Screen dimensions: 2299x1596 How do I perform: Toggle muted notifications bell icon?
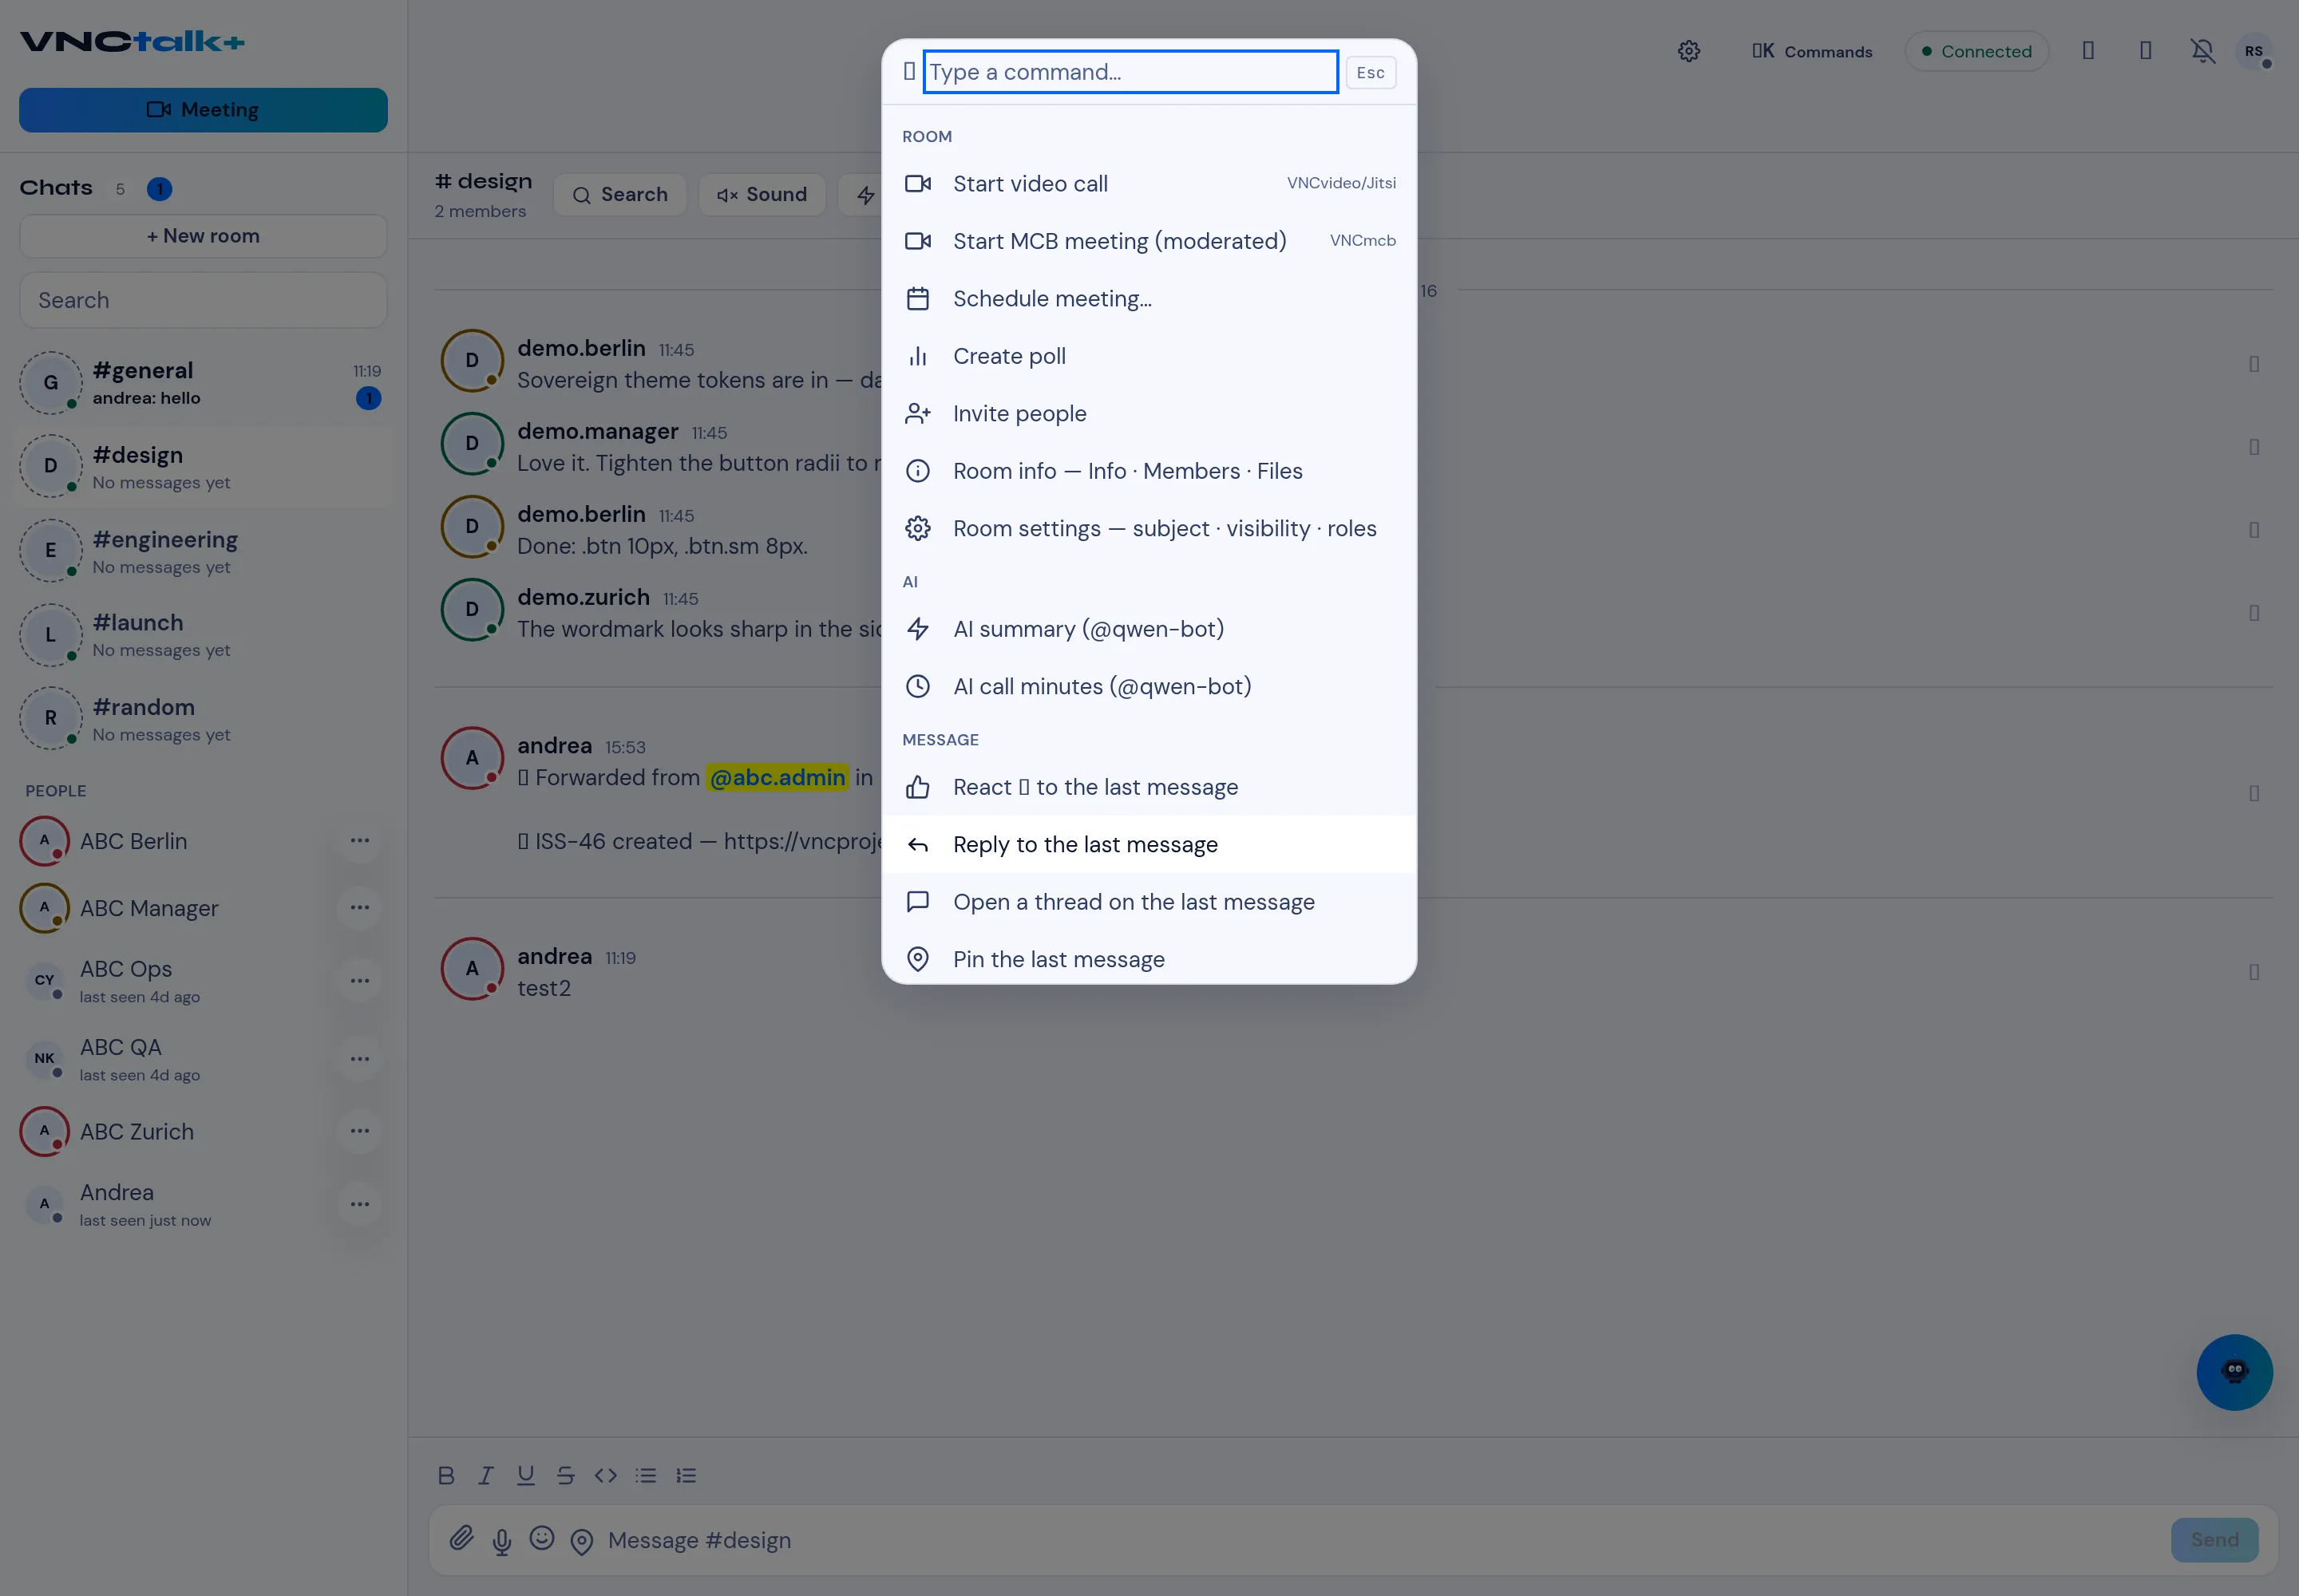click(2202, 51)
